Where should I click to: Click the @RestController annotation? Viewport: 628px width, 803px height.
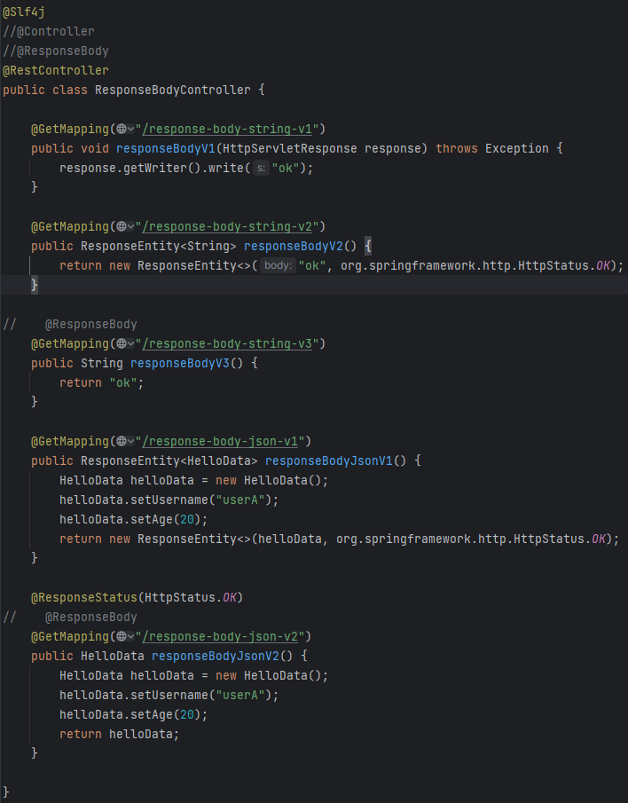56,70
